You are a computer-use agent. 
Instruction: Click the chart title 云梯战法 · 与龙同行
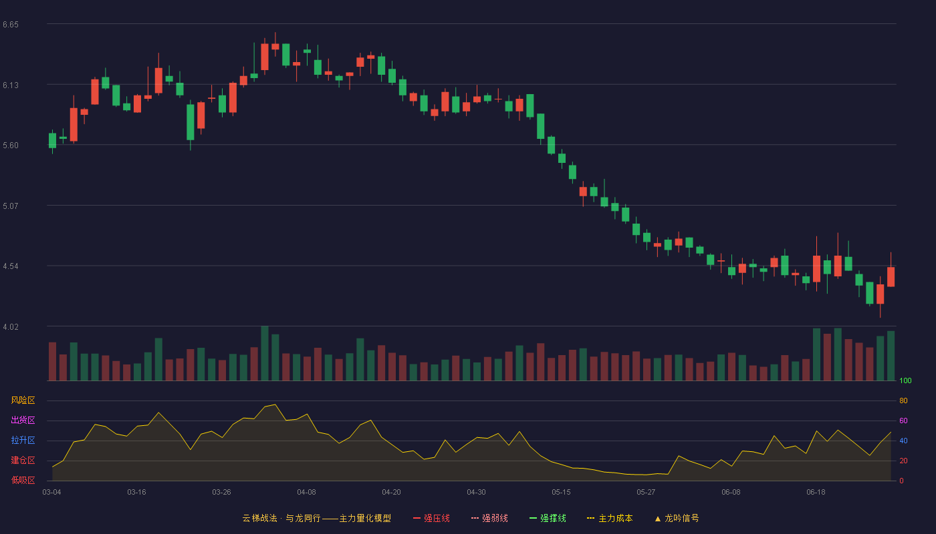point(281,518)
